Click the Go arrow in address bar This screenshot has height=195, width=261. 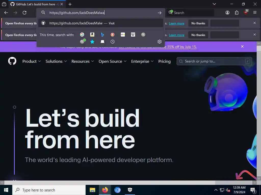160,13
